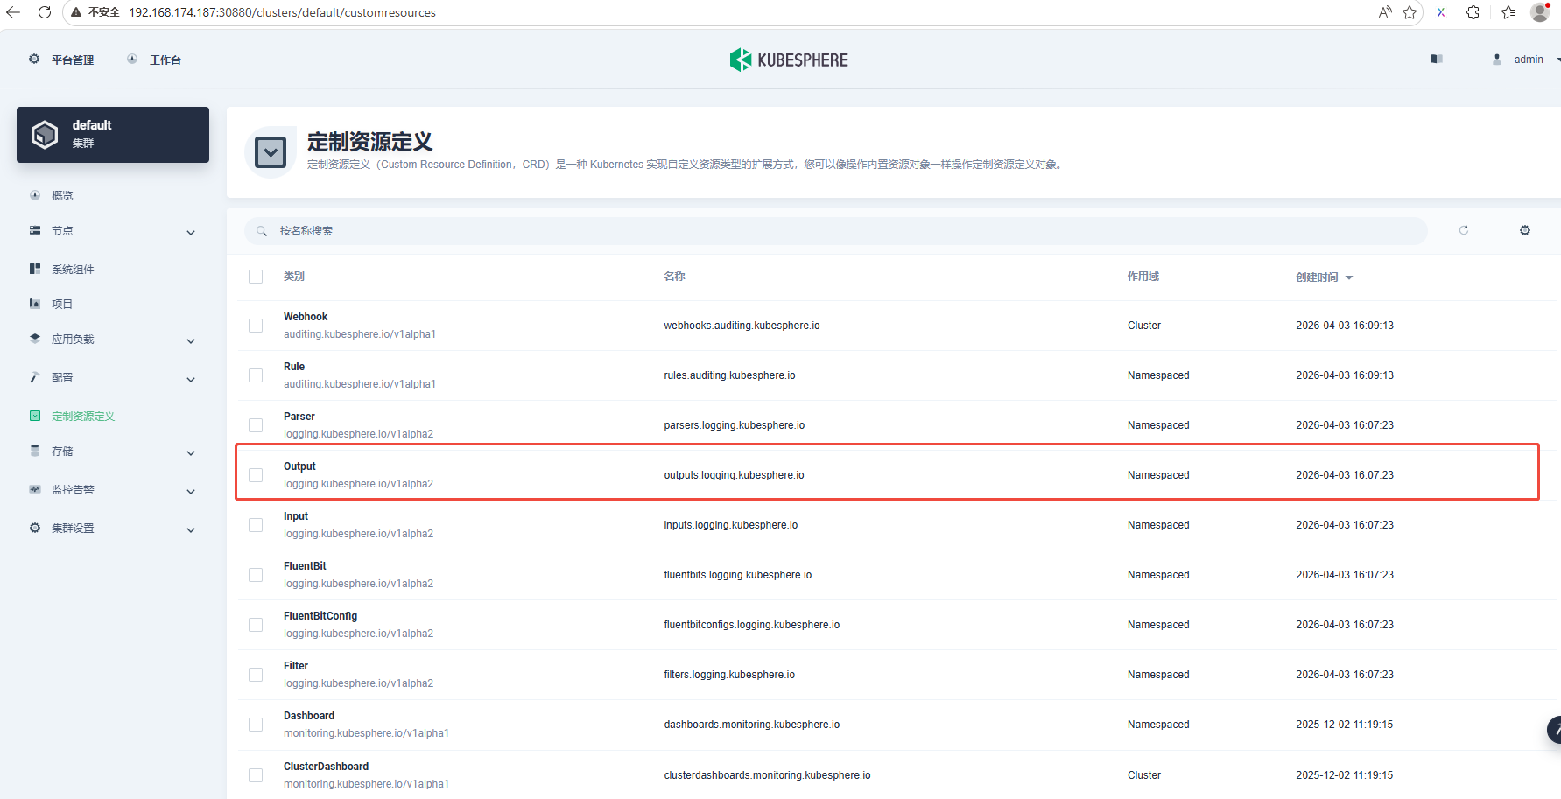The width and height of the screenshot is (1561, 799).
Task: Click the magnifier search icon
Action: pos(262,231)
